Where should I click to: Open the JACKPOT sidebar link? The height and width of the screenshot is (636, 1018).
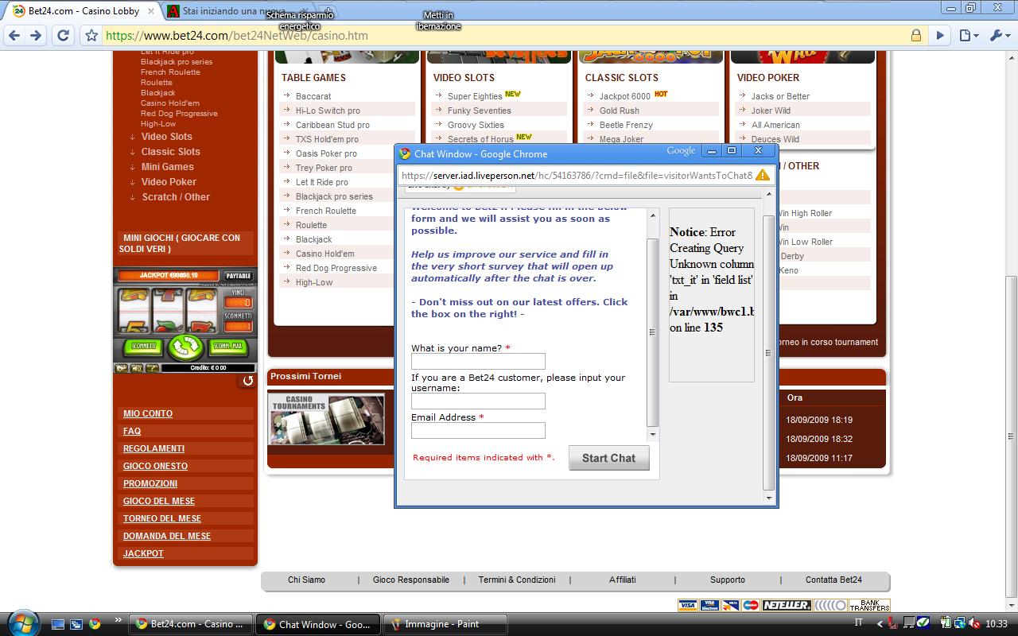point(143,553)
